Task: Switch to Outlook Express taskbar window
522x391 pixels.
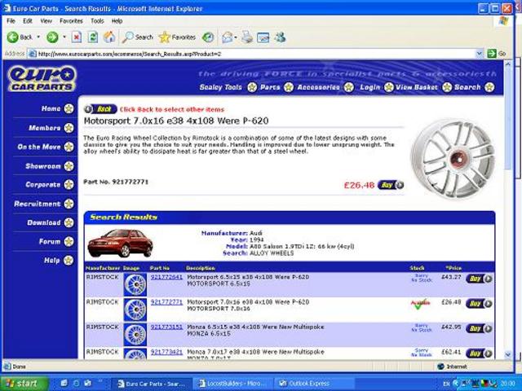Action: pos(314,384)
